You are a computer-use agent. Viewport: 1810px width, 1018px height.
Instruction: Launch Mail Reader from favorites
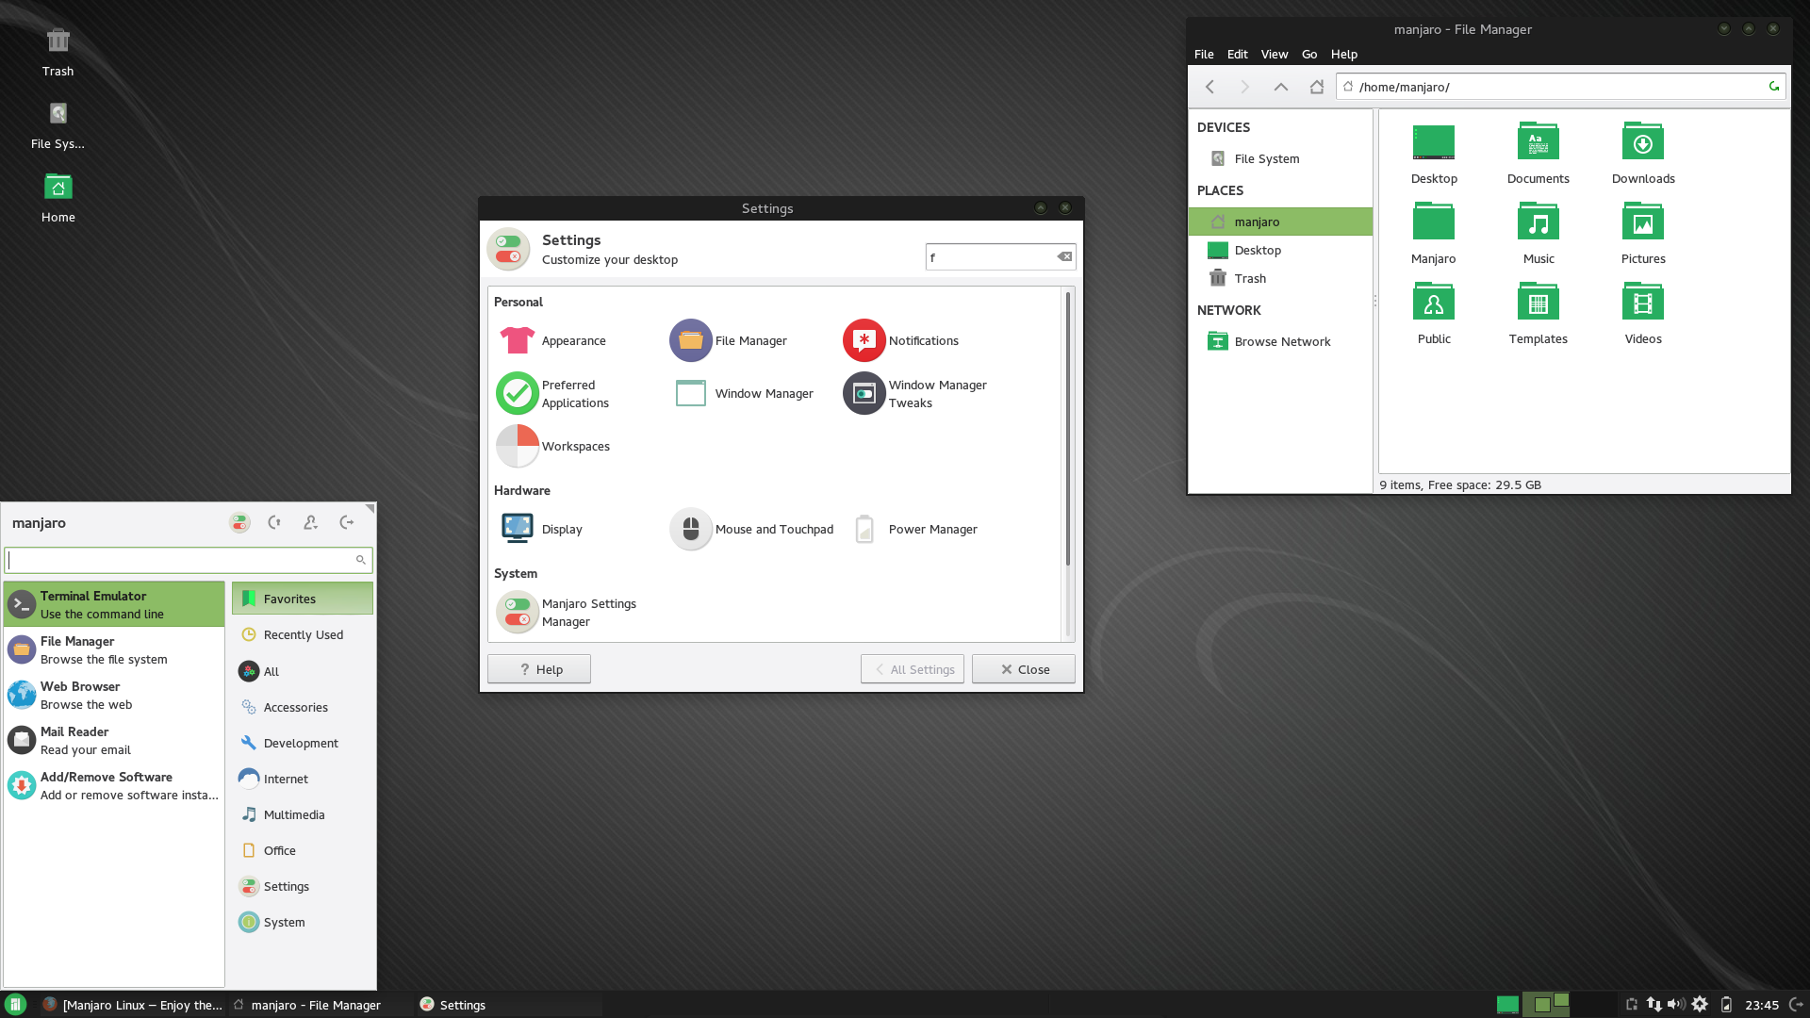click(114, 740)
